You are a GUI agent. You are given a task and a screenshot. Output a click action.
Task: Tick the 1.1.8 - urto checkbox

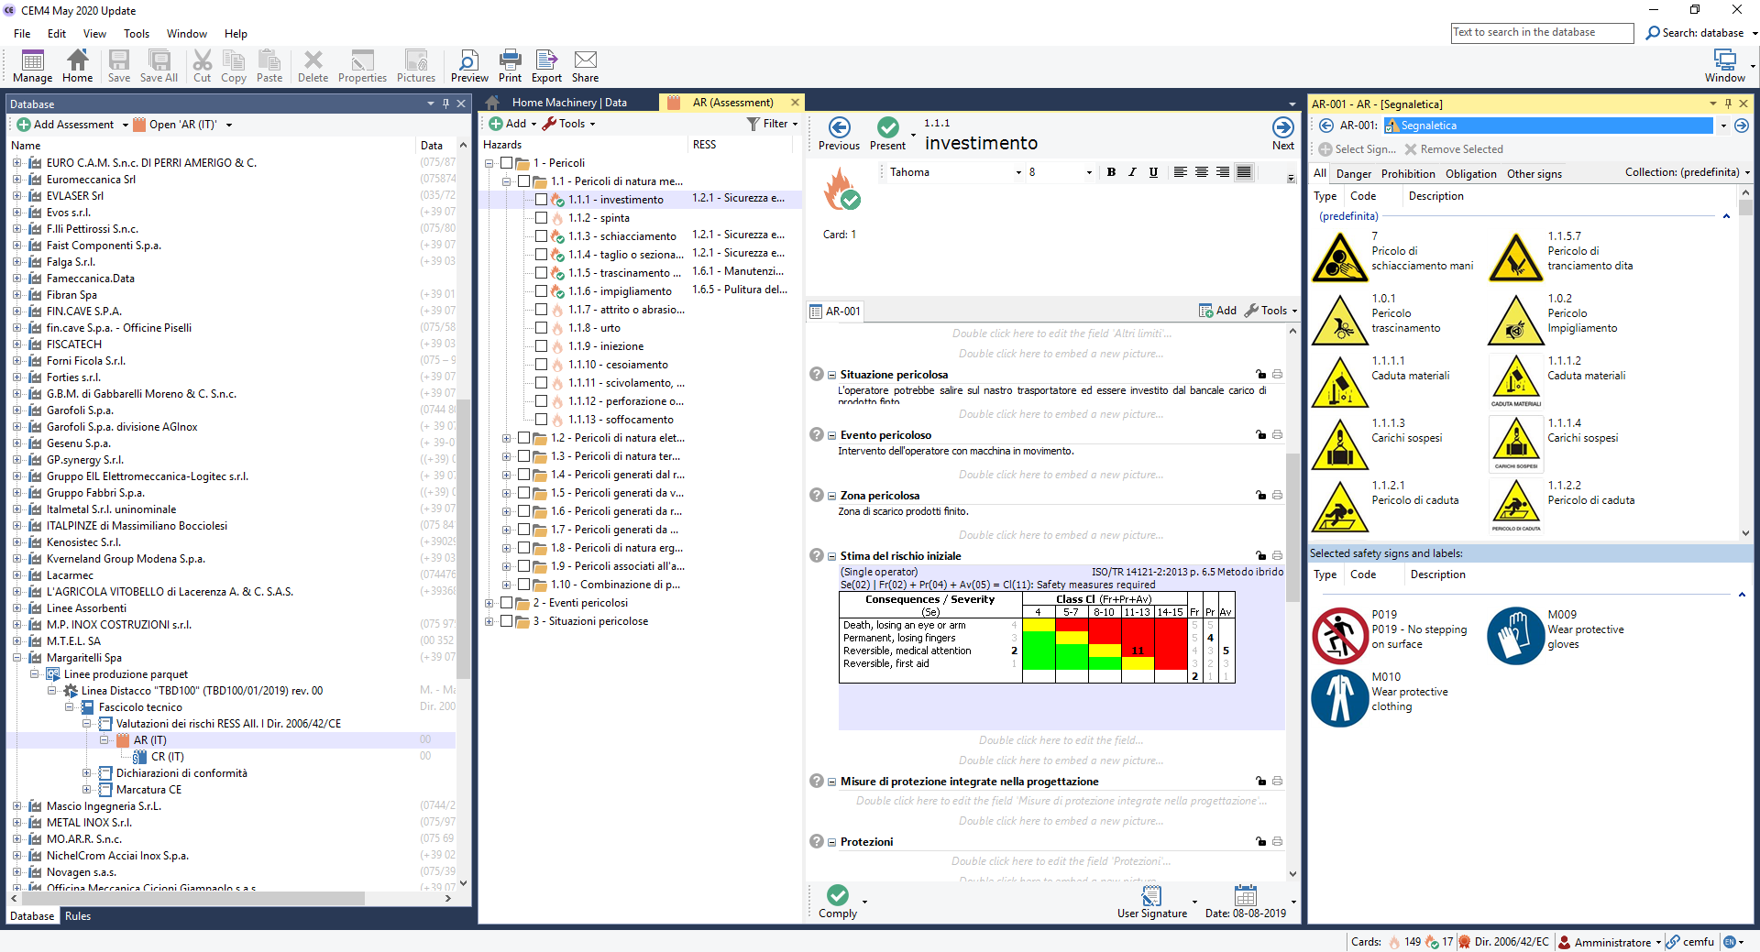tap(541, 328)
